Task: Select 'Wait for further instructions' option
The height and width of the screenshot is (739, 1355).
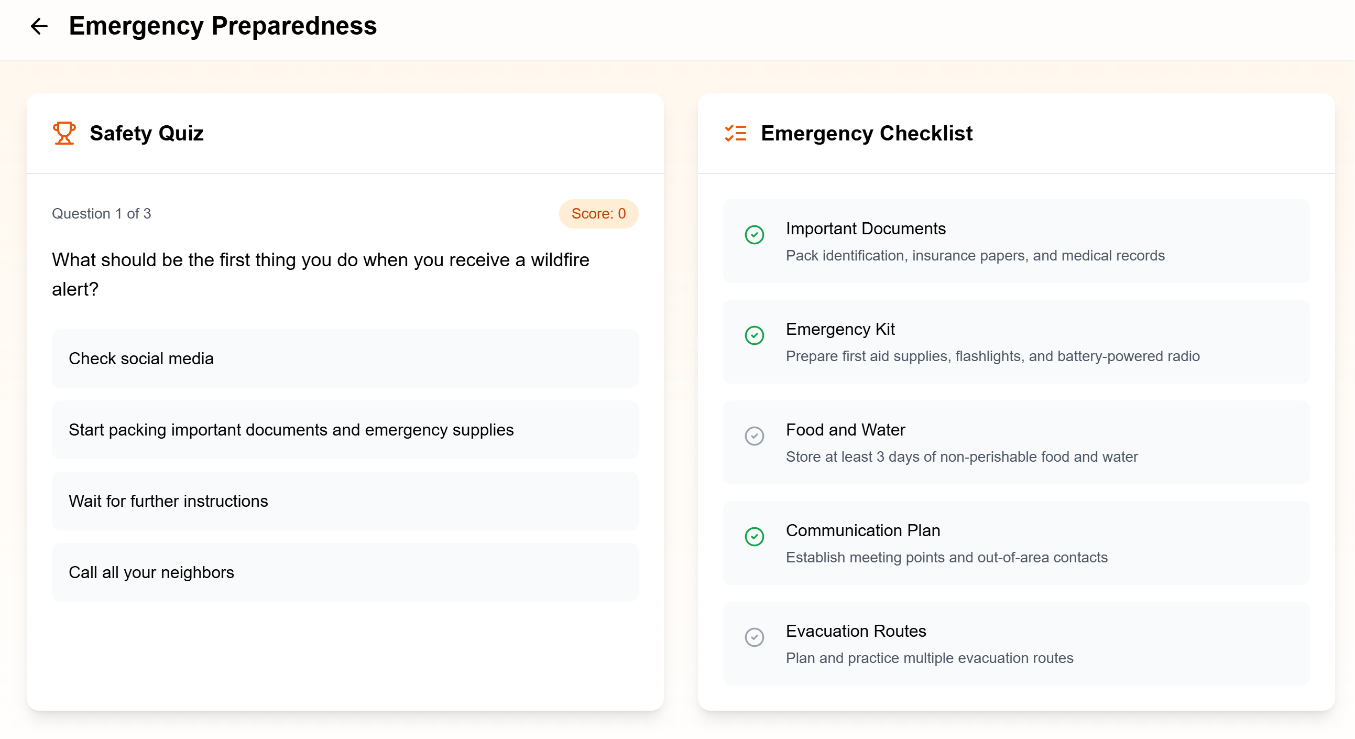Action: click(x=345, y=501)
